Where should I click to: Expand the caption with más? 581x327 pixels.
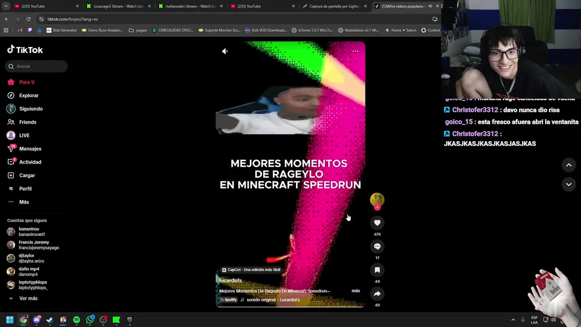click(x=356, y=291)
